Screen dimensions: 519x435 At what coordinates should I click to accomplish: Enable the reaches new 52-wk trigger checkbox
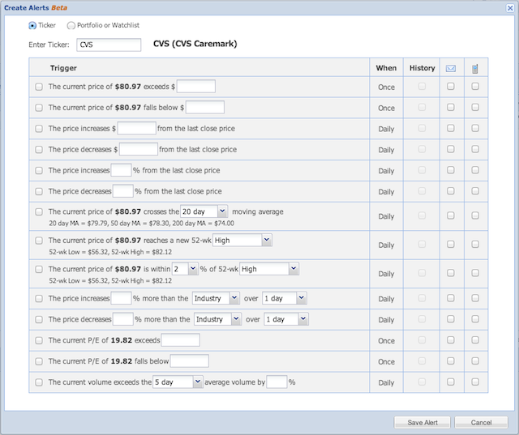pyautogui.click(x=39, y=241)
